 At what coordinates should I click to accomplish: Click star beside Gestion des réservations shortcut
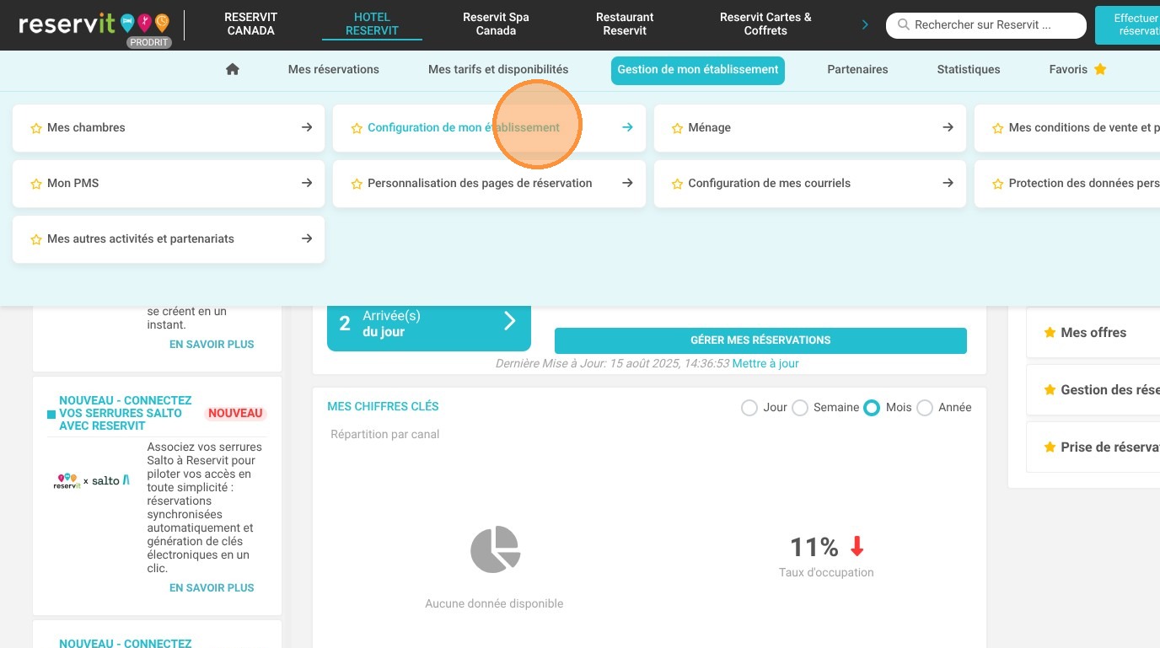(1050, 389)
